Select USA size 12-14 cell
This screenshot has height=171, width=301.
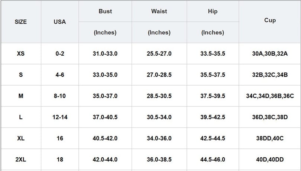tap(60, 117)
